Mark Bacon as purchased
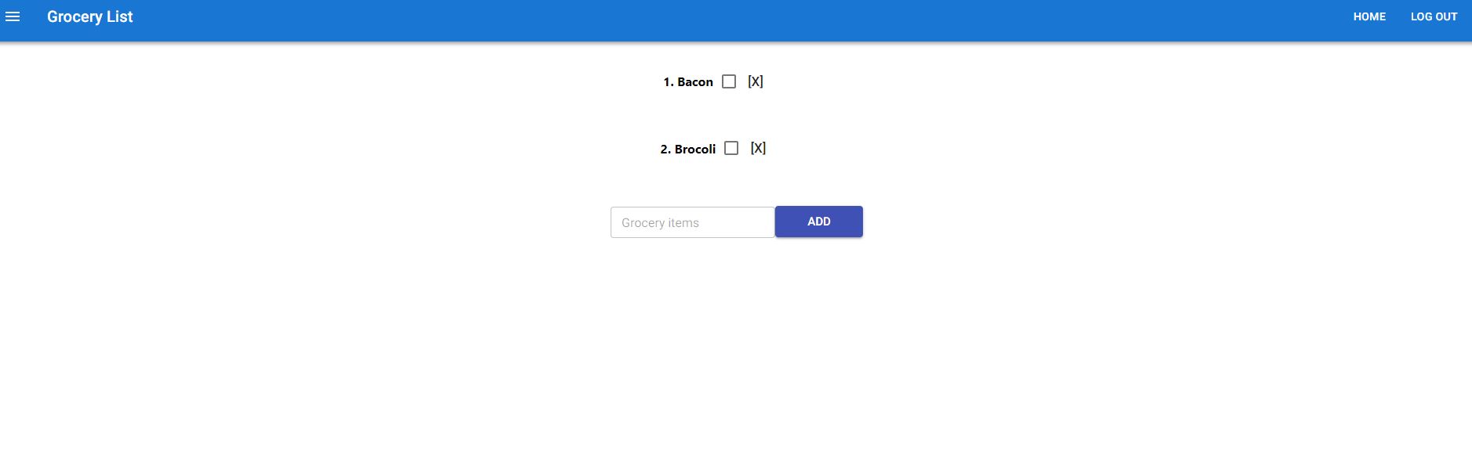This screenshot has width=1472, height=458. (x=729, y=81)
